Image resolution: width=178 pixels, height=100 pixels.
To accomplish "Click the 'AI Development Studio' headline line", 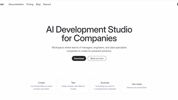I will point(89,29).
